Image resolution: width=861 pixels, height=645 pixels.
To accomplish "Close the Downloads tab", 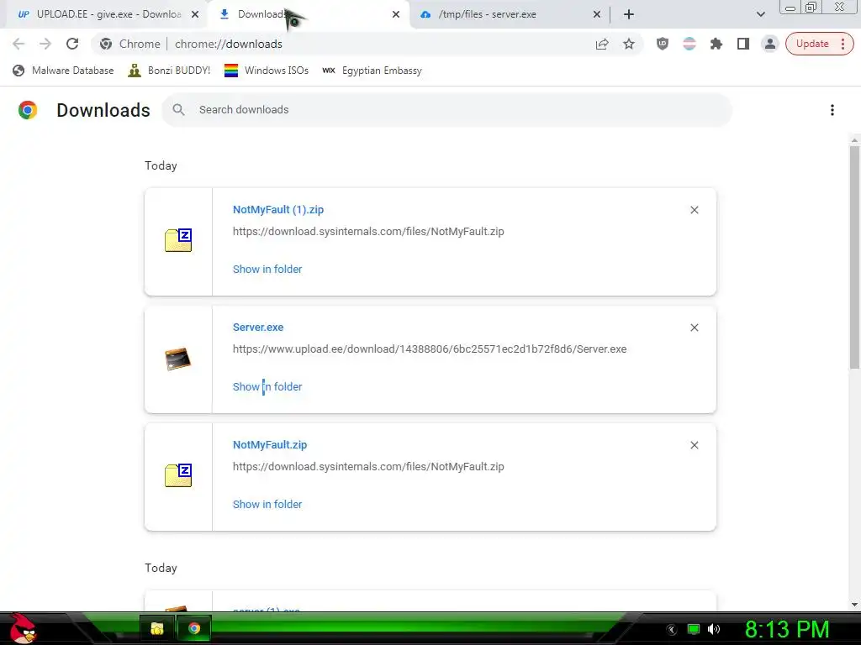I will (396, 14).
